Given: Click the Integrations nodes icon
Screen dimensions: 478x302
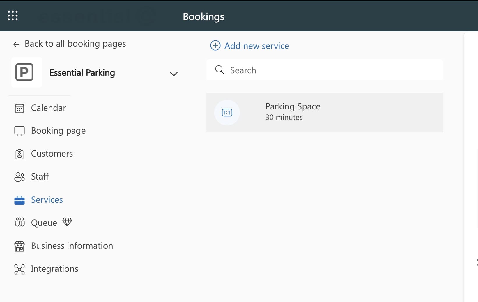Looking at the screenshot, I should (20, 269).
